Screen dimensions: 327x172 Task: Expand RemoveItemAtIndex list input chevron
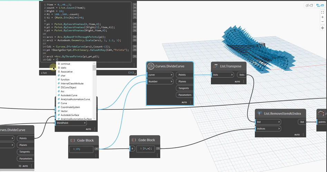click(279, 122)
